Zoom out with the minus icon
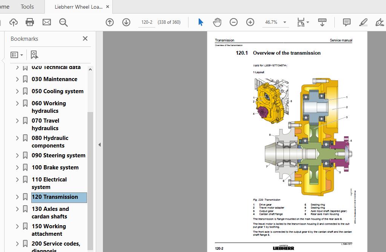This screenshot has height=252, width=386. (x=234, y=22)
